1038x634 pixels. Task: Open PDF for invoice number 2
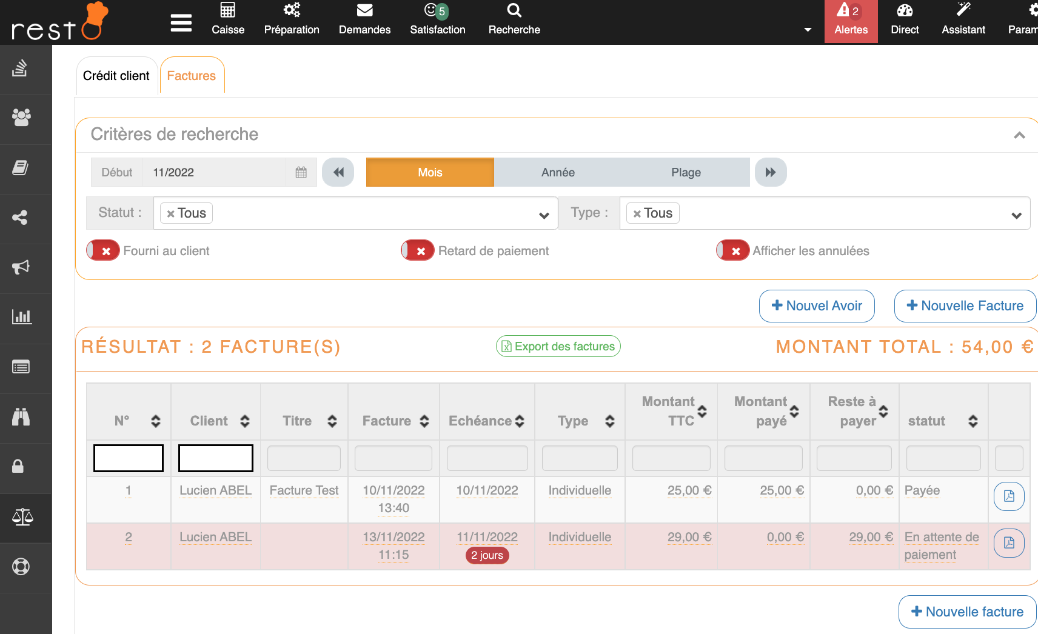tap(1009, 543)
